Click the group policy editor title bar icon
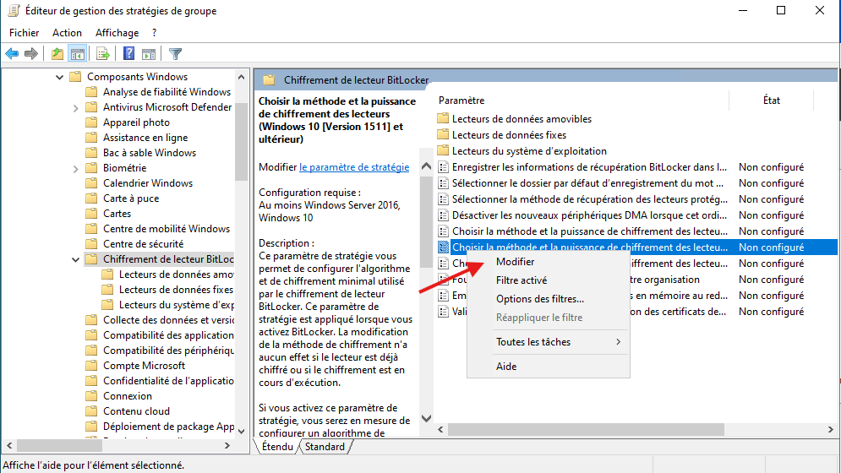The width and height of the screenshot is (841, 473). pos(14,11)
